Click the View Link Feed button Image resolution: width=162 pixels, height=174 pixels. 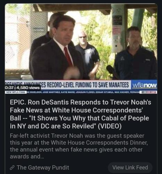tap(130, 167)
